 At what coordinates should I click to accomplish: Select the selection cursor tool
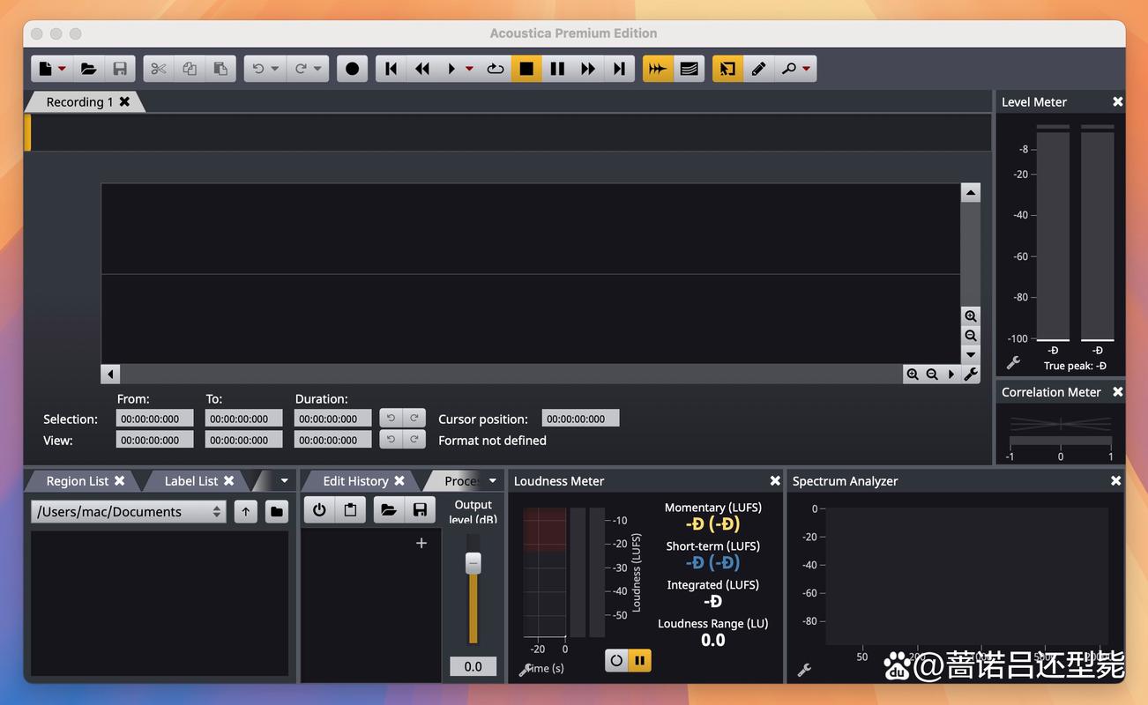(727, 69)
